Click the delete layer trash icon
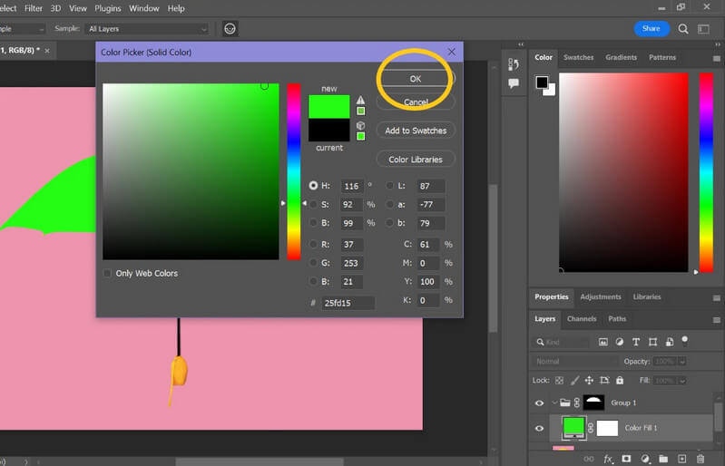The image size is (725, 466). point(700,459)
